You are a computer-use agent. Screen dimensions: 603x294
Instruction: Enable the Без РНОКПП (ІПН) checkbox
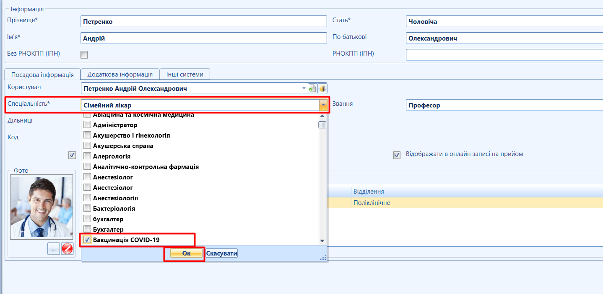(x=84, y=55)
